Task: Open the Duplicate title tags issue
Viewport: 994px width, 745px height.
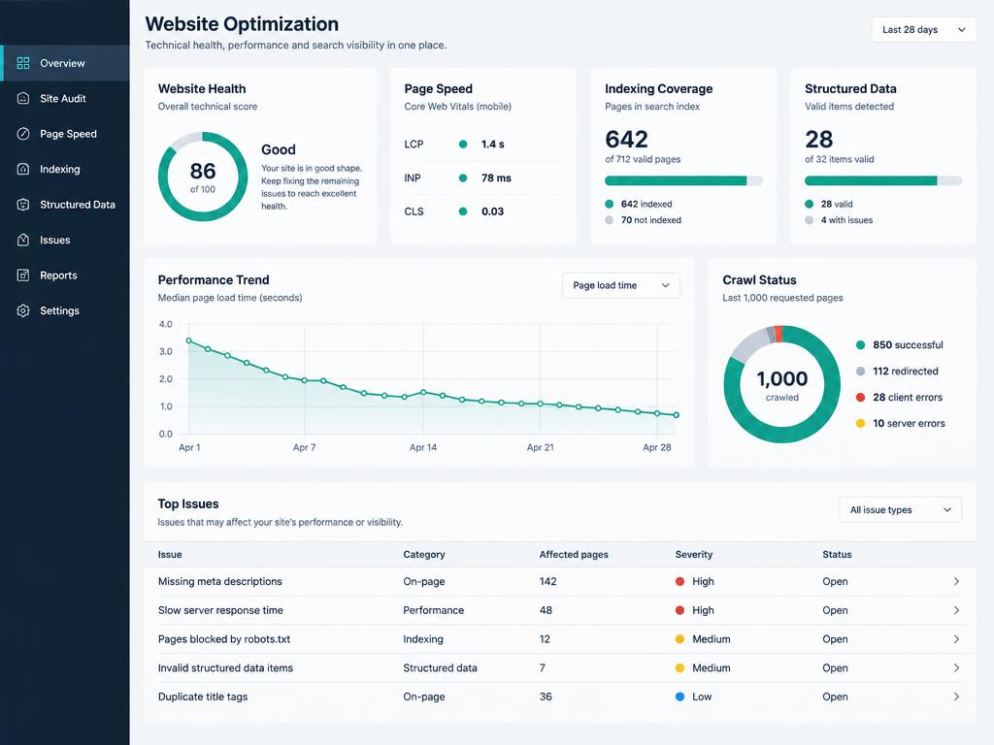Action: coord(203,696)
